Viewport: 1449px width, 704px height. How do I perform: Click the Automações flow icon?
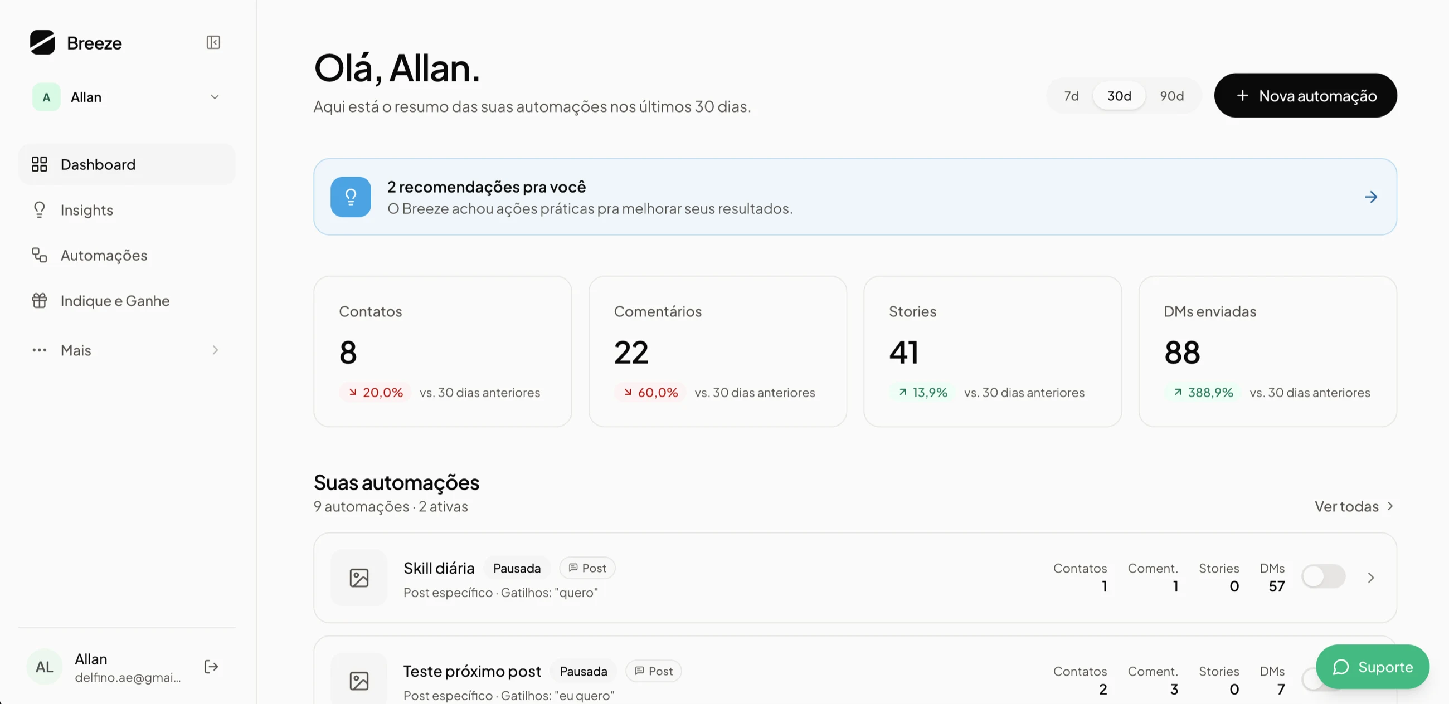pyautogui.click(x=40, y=255)
